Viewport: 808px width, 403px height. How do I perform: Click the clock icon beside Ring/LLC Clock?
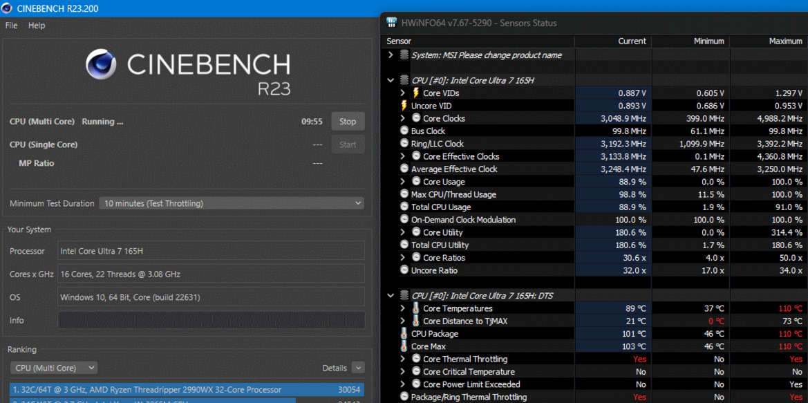coord(404,143)
